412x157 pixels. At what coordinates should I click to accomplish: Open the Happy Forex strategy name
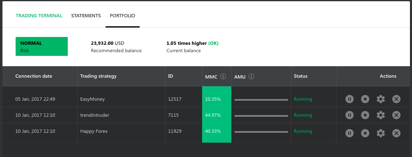(94, 131)
